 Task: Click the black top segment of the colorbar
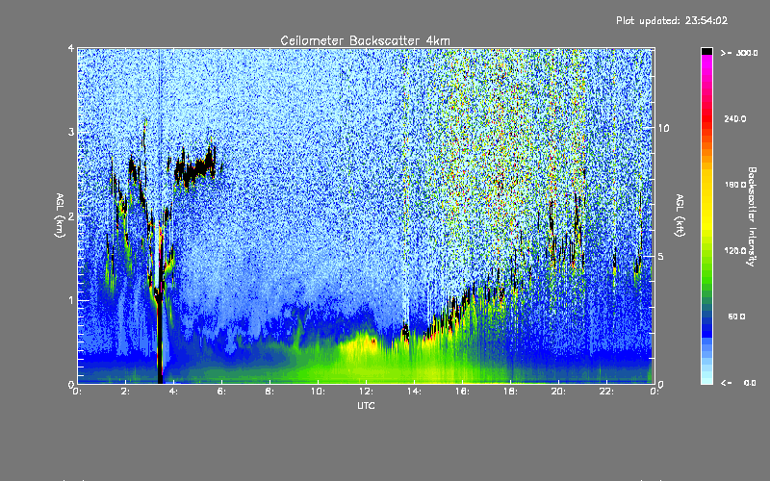706,51
